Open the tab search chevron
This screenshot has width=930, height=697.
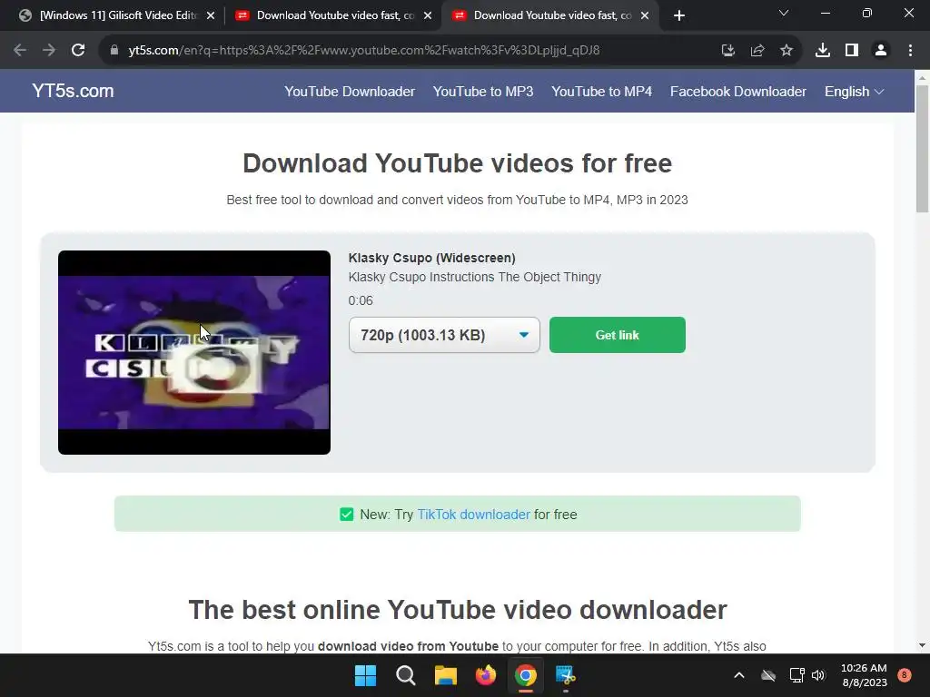pos(784,13)
